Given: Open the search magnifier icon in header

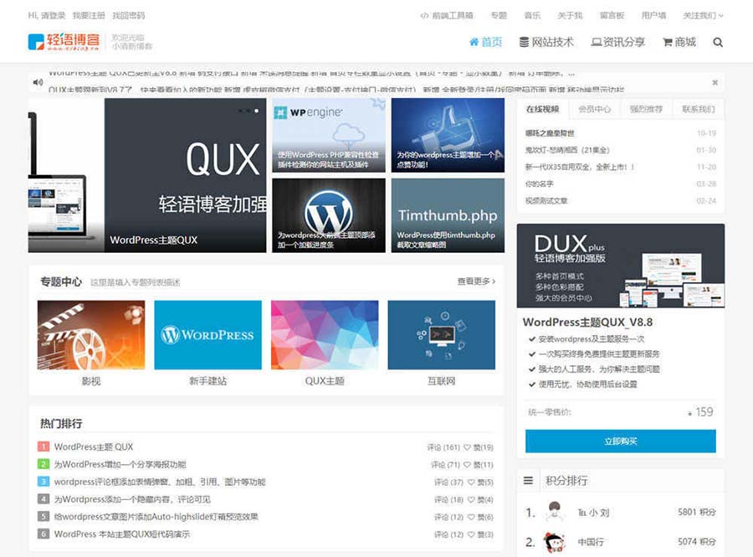Looking at the screenshot, I should coord(718,42).
